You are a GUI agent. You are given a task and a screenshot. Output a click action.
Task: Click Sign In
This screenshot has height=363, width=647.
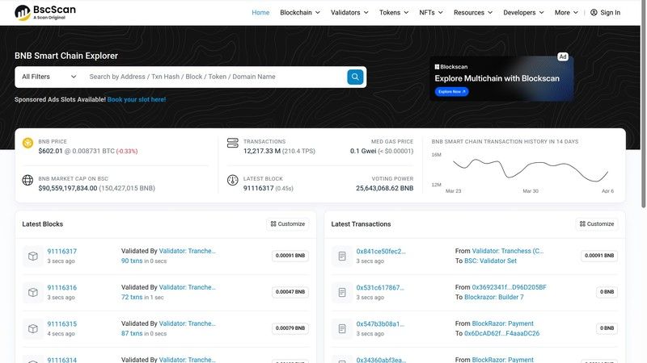[x=605, y=12]
